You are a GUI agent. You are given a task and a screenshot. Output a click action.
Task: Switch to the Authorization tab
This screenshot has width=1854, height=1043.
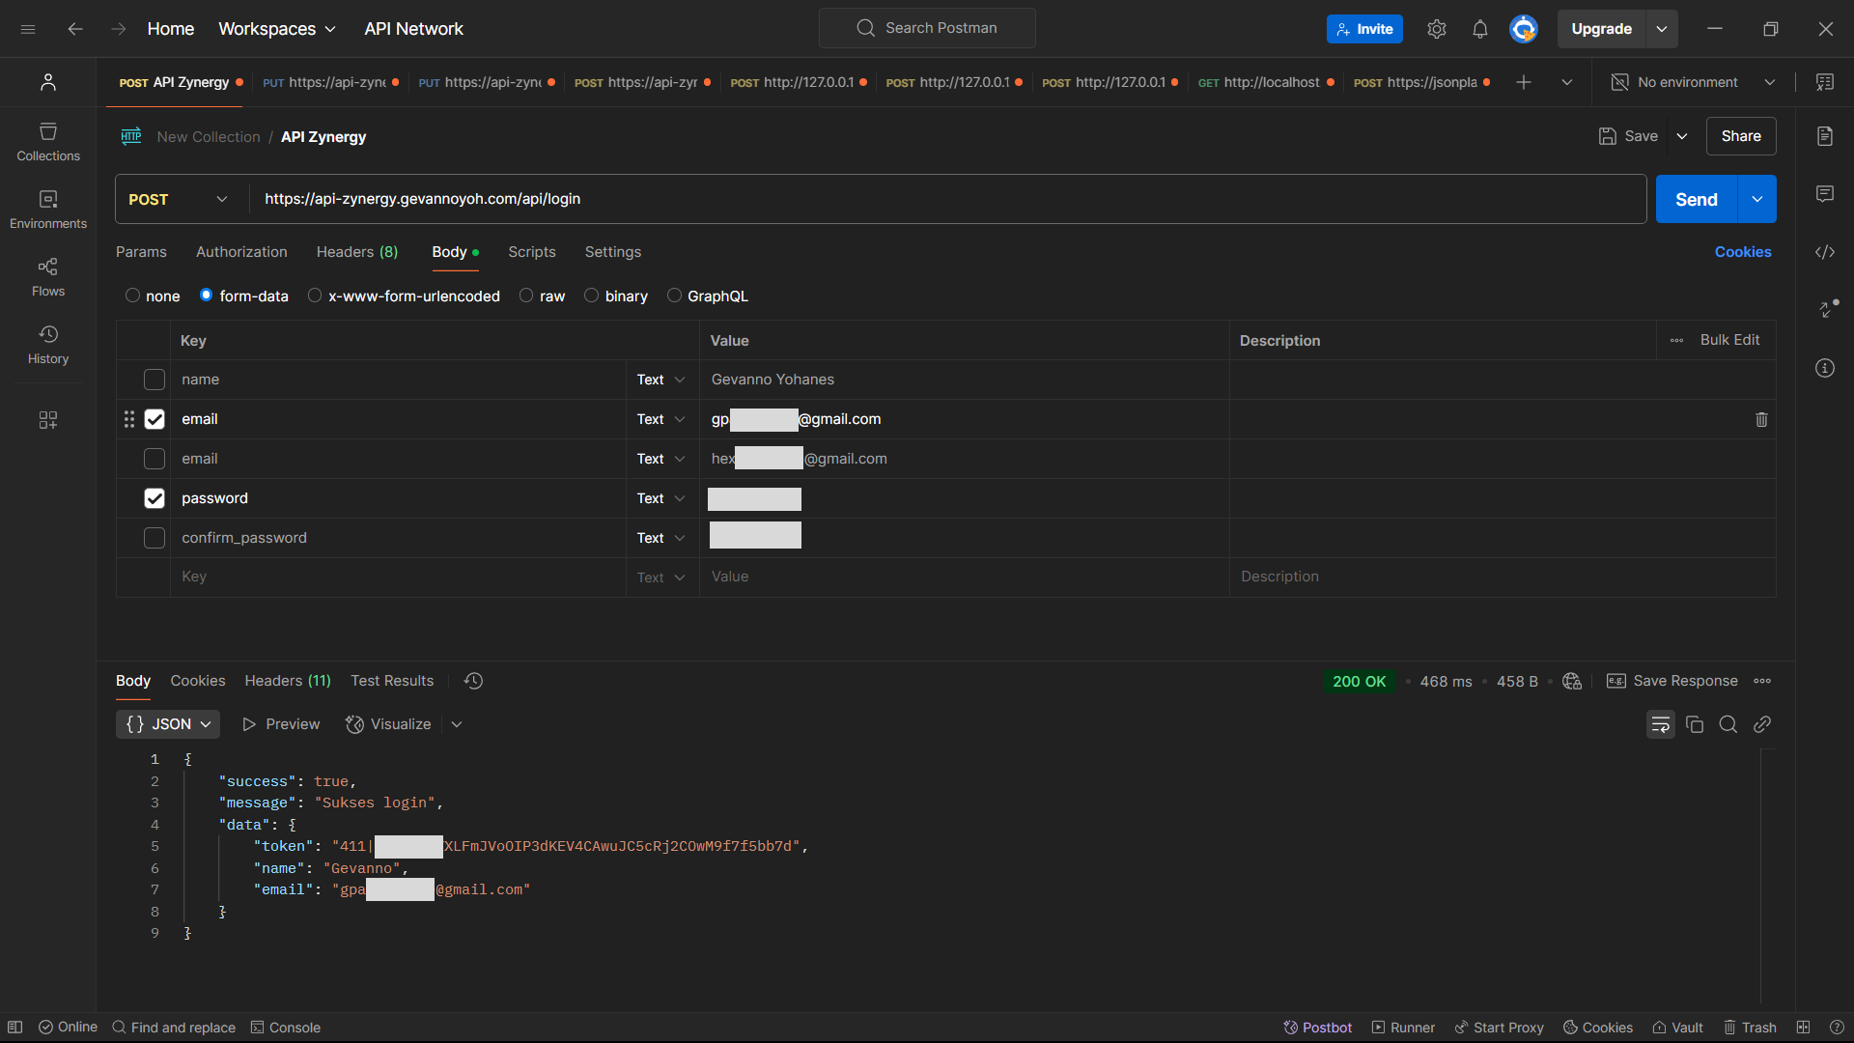coord(241,252)
